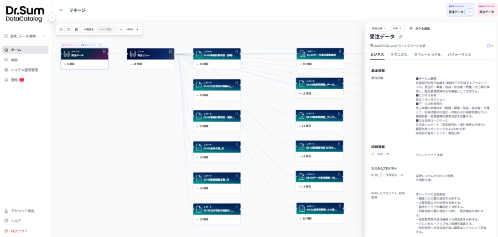Click the swap icon in the 選択オブジェクト box
Image resolution: width=498 pixels, height=237 pixels.
[x=470, y=12]
